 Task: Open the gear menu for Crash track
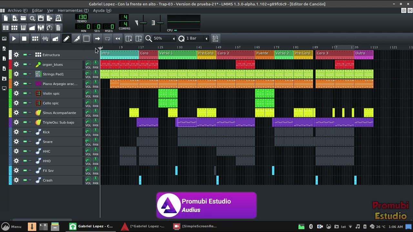[x=16, y=180]
